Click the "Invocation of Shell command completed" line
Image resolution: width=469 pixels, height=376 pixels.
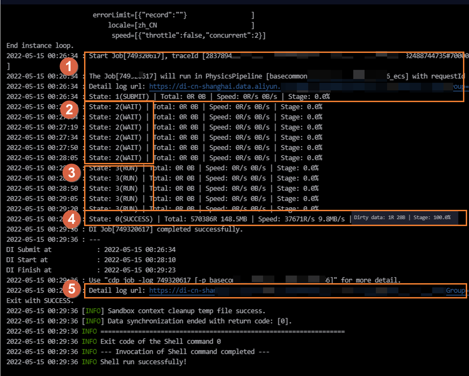click(x=137, y=351)
